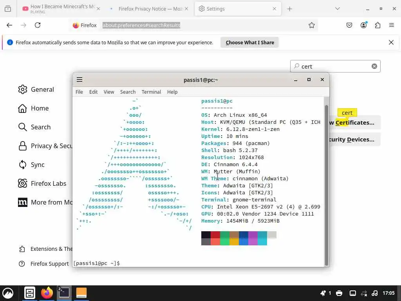Viewport: 401px width, 301px height.
Task: Open the 17:05 clock calendar
Action: (x=388, y=293)
